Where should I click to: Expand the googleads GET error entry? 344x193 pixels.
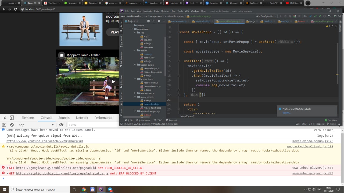8,168
